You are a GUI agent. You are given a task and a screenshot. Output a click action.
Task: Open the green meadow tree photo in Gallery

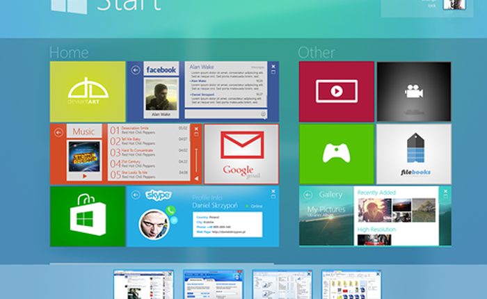coord(424,210)
